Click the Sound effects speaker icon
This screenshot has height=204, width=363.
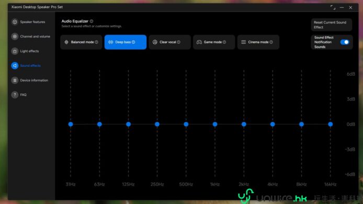click(x=15, y=66)
